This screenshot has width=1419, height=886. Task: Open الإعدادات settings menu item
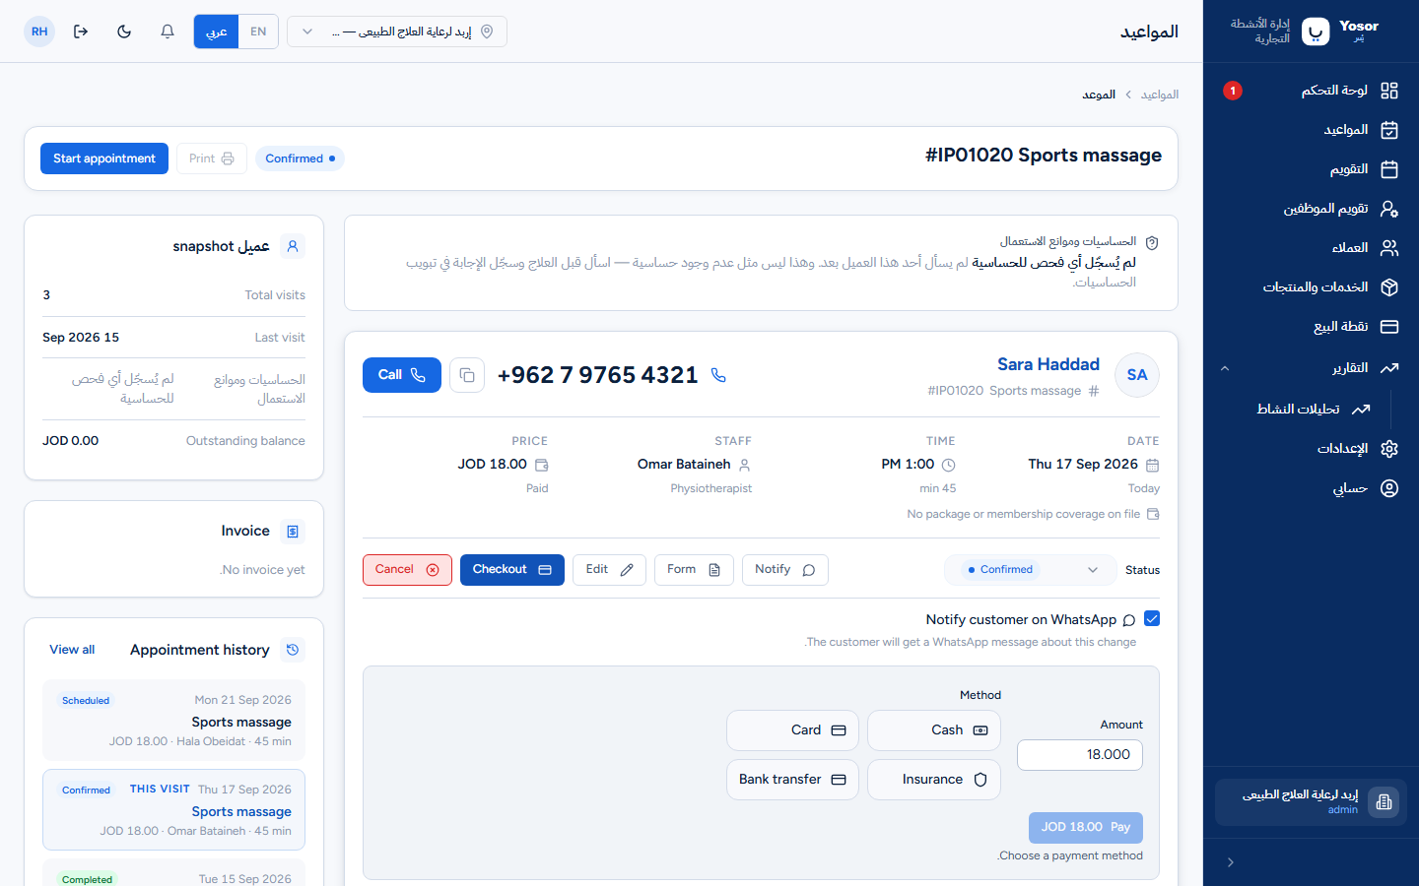1312,449
